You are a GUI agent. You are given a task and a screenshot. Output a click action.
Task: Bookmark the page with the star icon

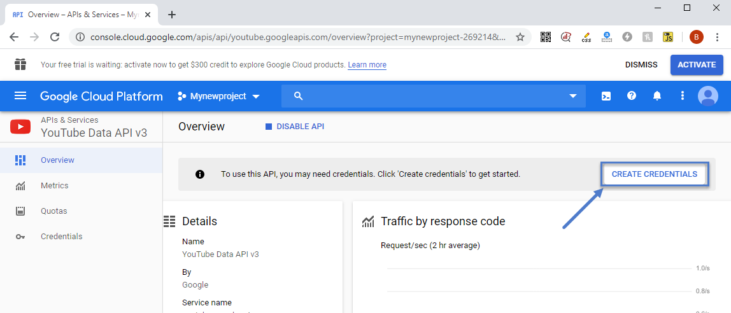tap(520, 38)
